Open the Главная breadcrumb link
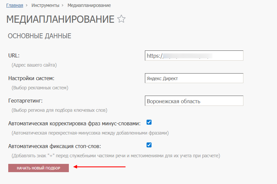This screenshot has width=277, height=184. [14, 5]
